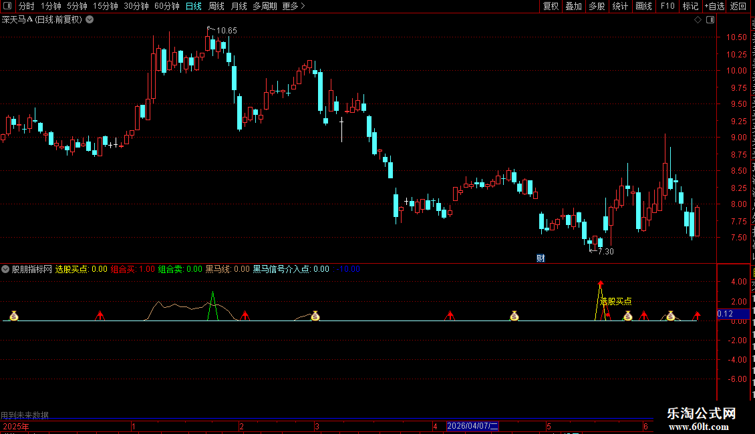This screenshot has height=434, width=755.
Task: Click 黑马信号介入点: 0.00 legend value
Action: (x=291, y=269)
